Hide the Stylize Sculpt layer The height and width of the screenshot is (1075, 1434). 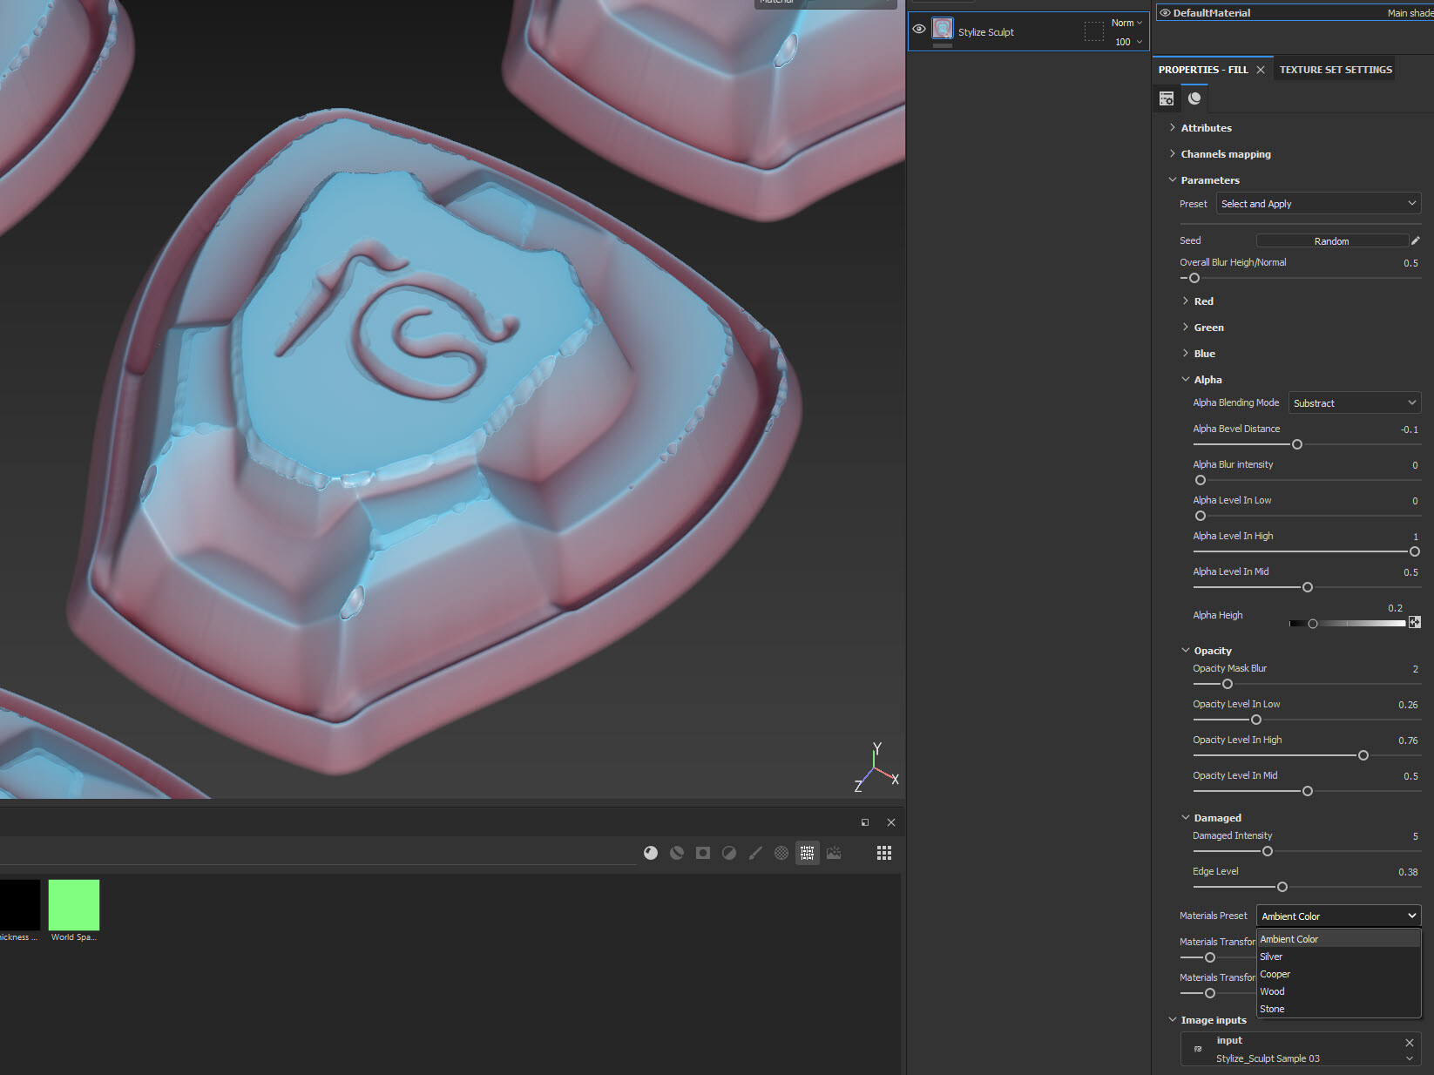[x=919, y=30]
